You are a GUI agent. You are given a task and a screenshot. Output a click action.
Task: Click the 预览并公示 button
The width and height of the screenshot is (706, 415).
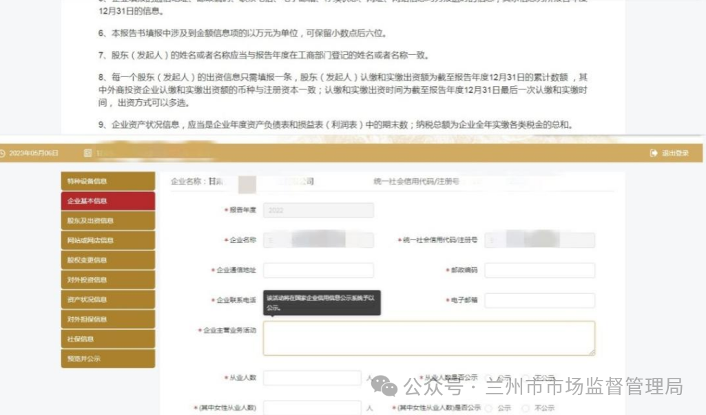pos(107,359)
